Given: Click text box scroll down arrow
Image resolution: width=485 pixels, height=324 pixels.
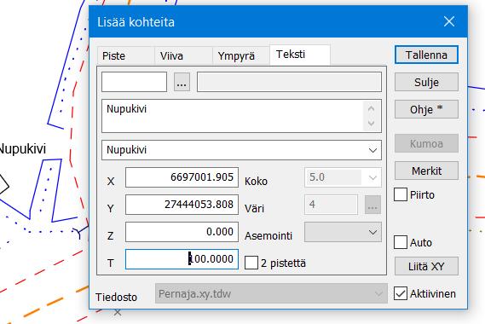Looking at the screenshot, I should (x=371, y=123).
